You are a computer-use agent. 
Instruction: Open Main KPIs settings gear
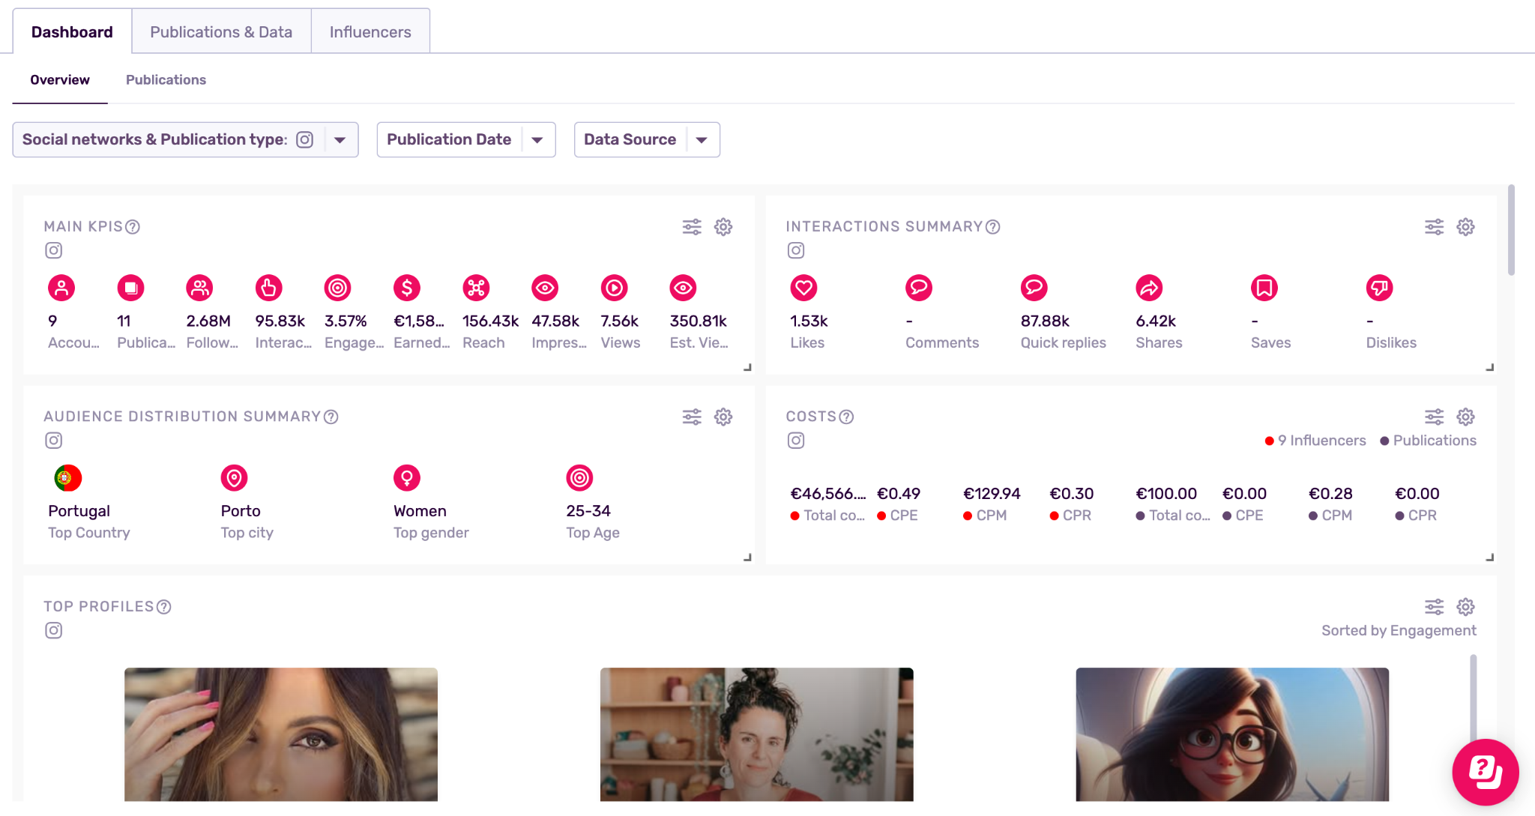coord(723,227)
